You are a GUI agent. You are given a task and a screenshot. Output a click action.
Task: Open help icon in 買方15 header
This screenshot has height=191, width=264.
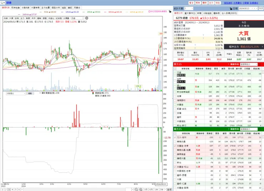(229, 64)
